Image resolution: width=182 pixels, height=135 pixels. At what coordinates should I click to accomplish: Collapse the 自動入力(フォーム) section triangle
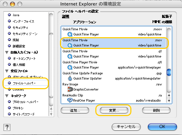coord(7,52)
